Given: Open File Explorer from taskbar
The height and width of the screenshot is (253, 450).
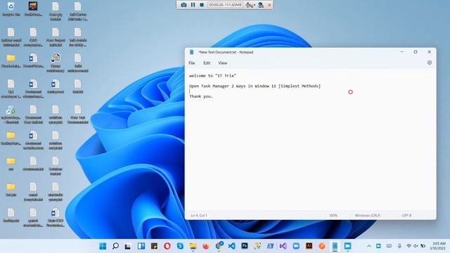Looking at the screenshot, I should click(193, 246).
